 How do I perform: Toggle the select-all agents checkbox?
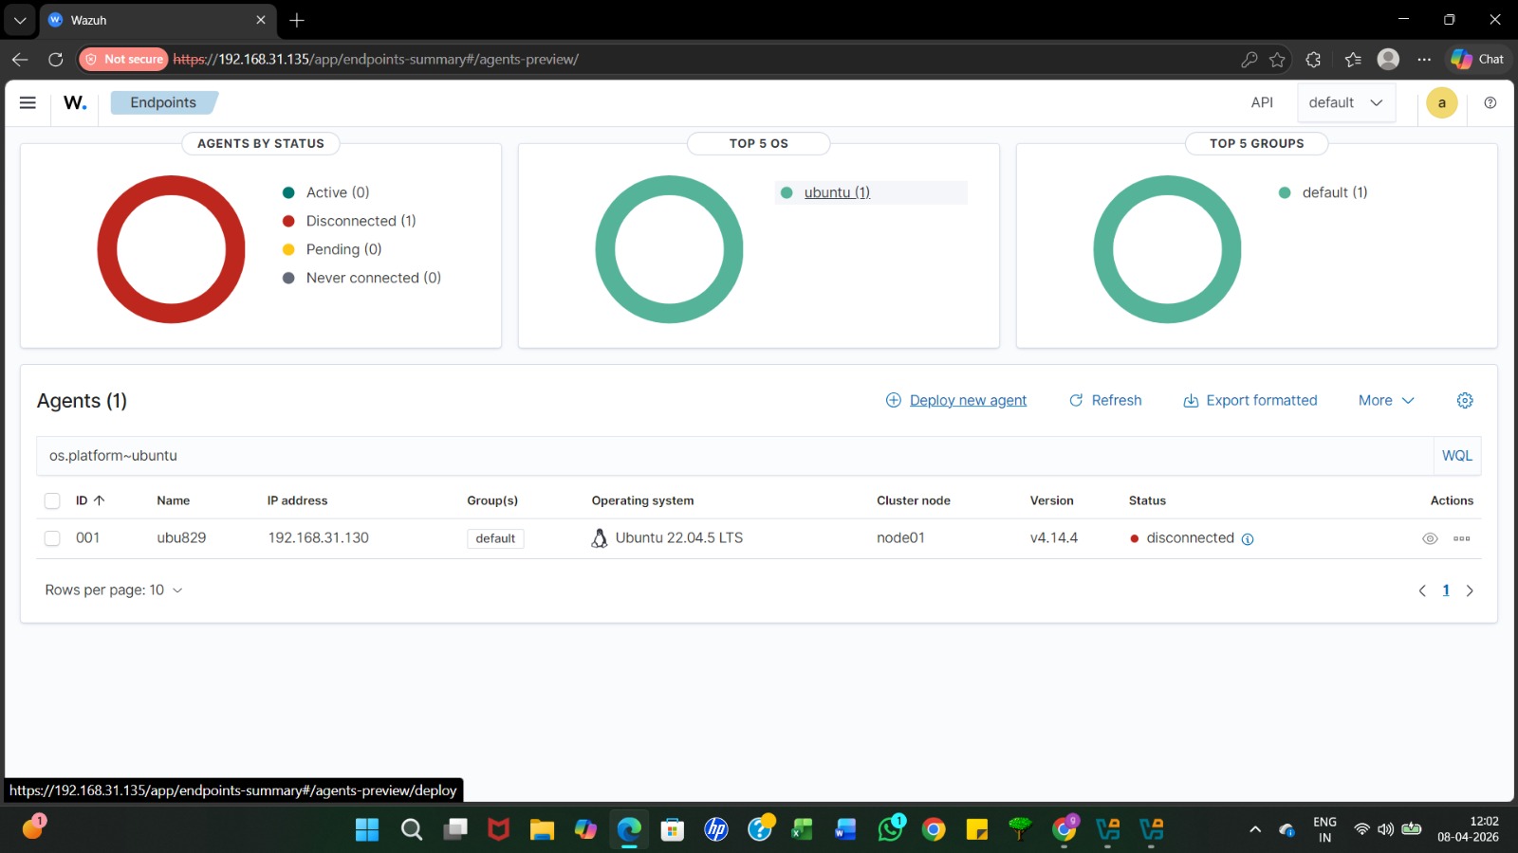[52, 500]
